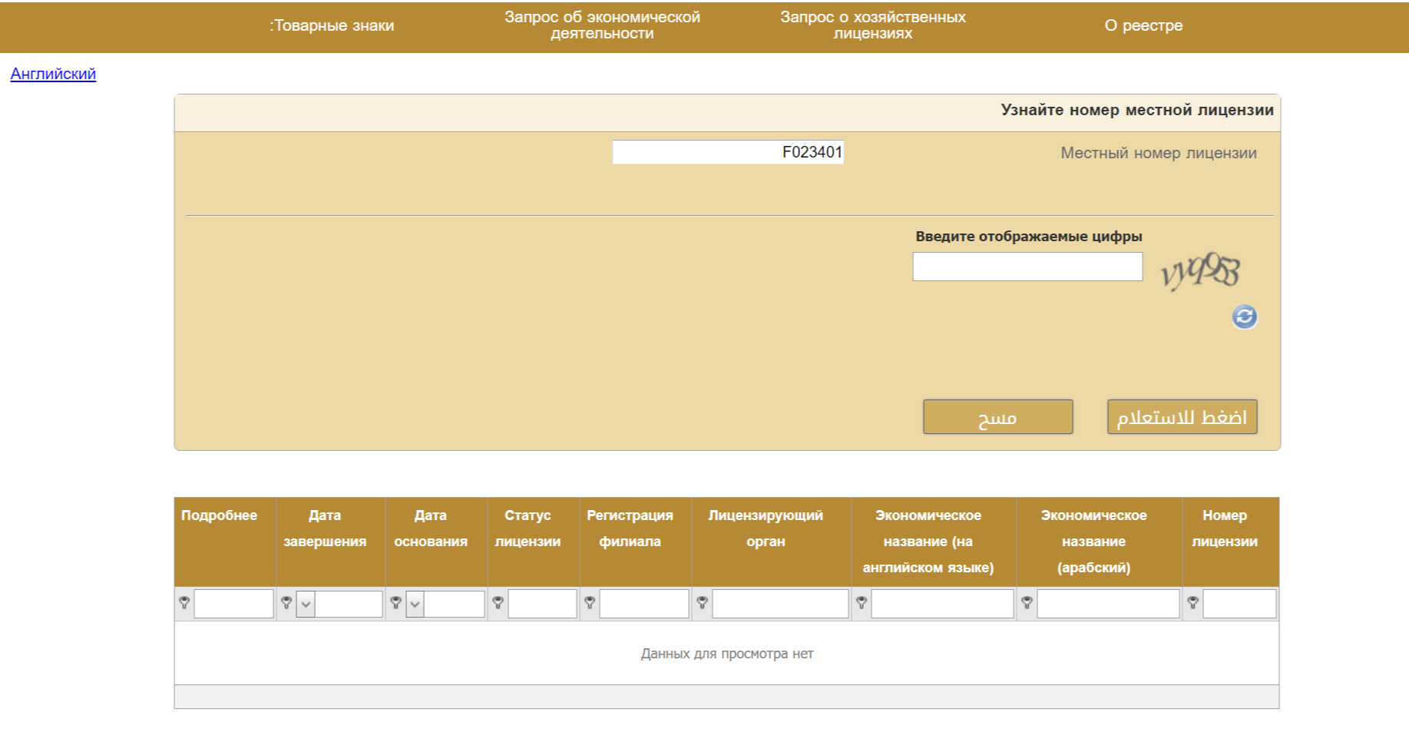Image resolution: width=1409 pixels, height=729 pixels.
Task: Click Узнайте номер местной лицензии heading
Action: click(1137, 110)
